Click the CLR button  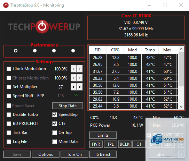168,144
